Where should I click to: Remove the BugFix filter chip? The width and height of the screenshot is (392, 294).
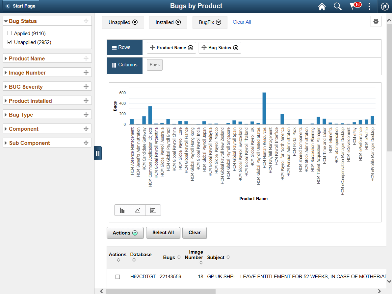(219, 22)
